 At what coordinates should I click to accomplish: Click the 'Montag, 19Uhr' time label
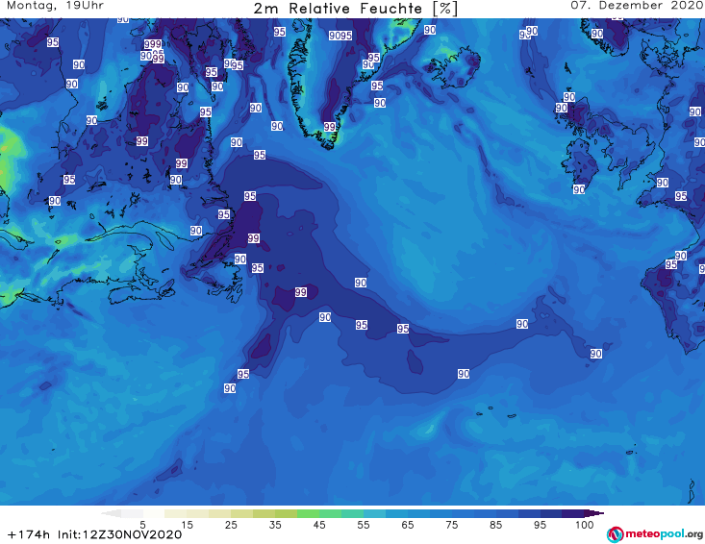tap(55, 6)
